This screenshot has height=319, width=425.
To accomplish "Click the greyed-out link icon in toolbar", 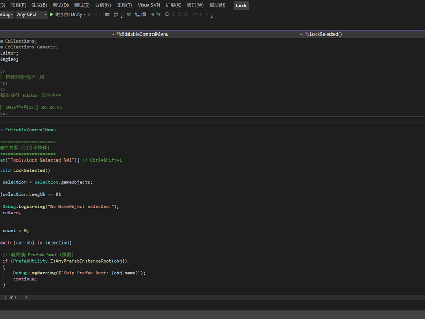I will 194,15.
